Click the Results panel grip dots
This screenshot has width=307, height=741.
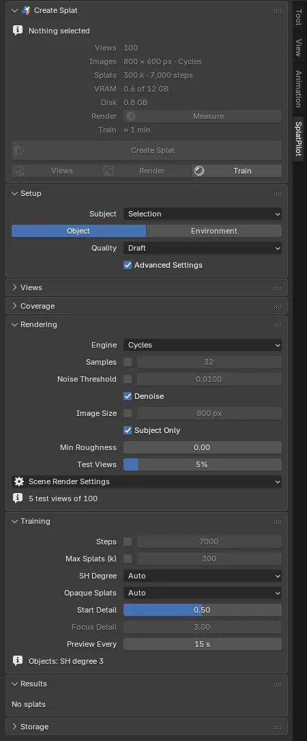pyautogui.click(x=278, y=684)
